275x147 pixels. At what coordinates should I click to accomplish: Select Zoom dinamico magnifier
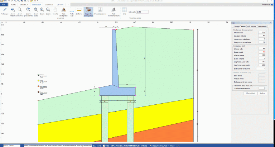(x=20, y=11)
